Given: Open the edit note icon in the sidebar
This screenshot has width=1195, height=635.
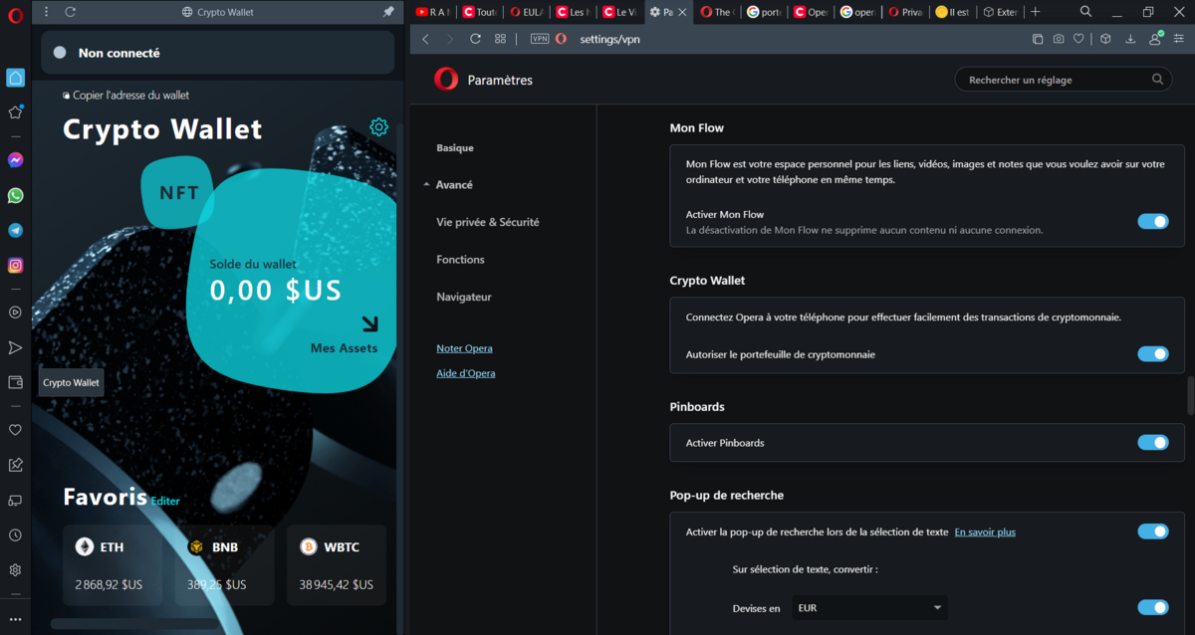Looking at the screenshot, I should (x=15, y=465).
